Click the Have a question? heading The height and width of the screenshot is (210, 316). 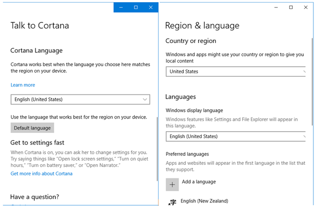[35, 197]
